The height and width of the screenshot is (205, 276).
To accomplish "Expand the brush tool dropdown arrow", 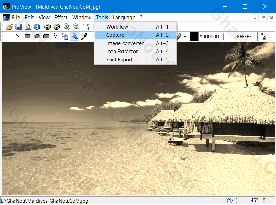I will [x=185, y=36].
